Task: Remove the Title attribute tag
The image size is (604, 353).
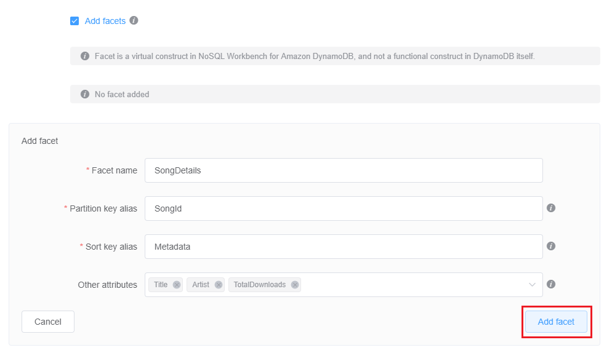Action: tap(177, 285)
